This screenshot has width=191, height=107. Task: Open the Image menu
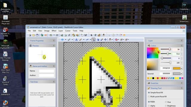click(47, 31)
